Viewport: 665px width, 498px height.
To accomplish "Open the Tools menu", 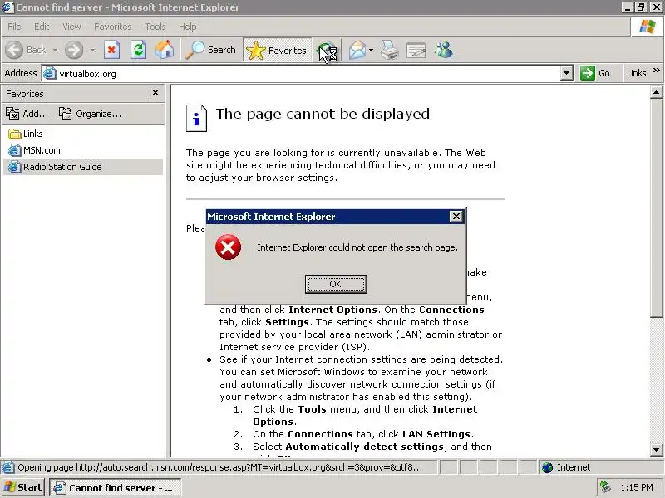I will click(x=155, y=27).
